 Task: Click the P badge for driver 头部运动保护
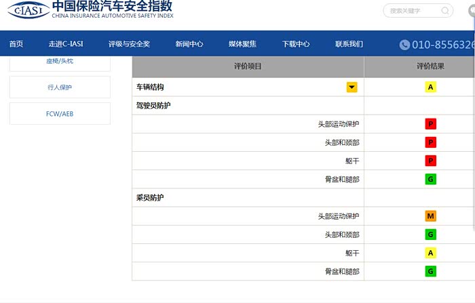(430, 124)
